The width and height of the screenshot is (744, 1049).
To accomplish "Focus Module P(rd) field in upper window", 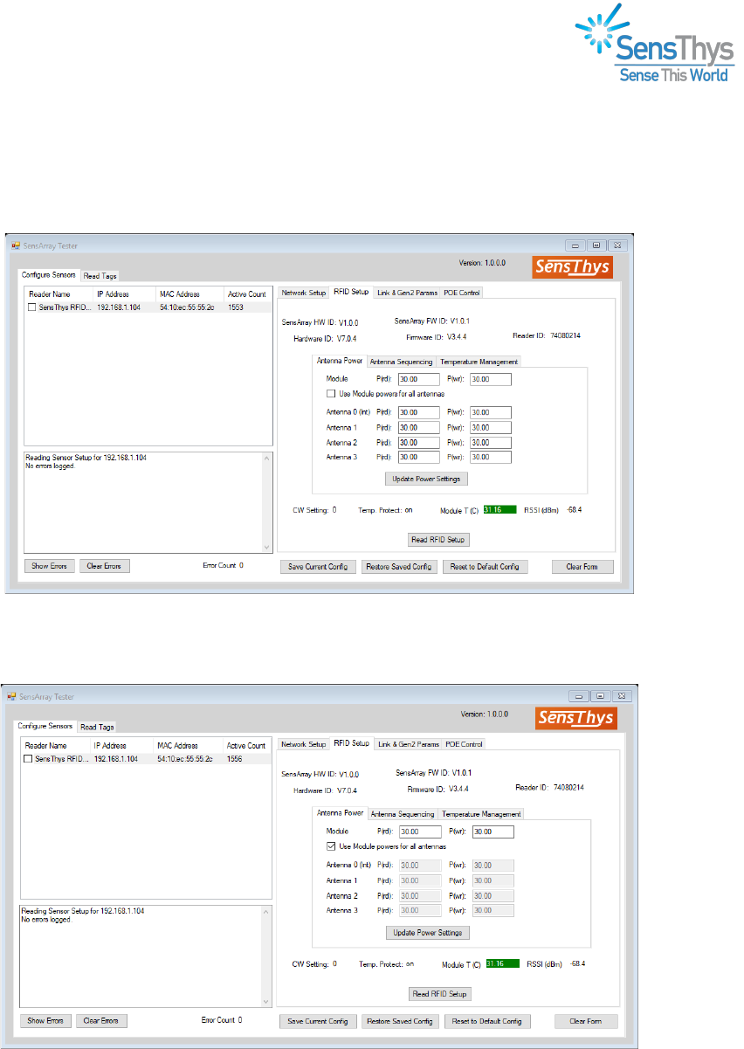I will click(x=419, y=379).
